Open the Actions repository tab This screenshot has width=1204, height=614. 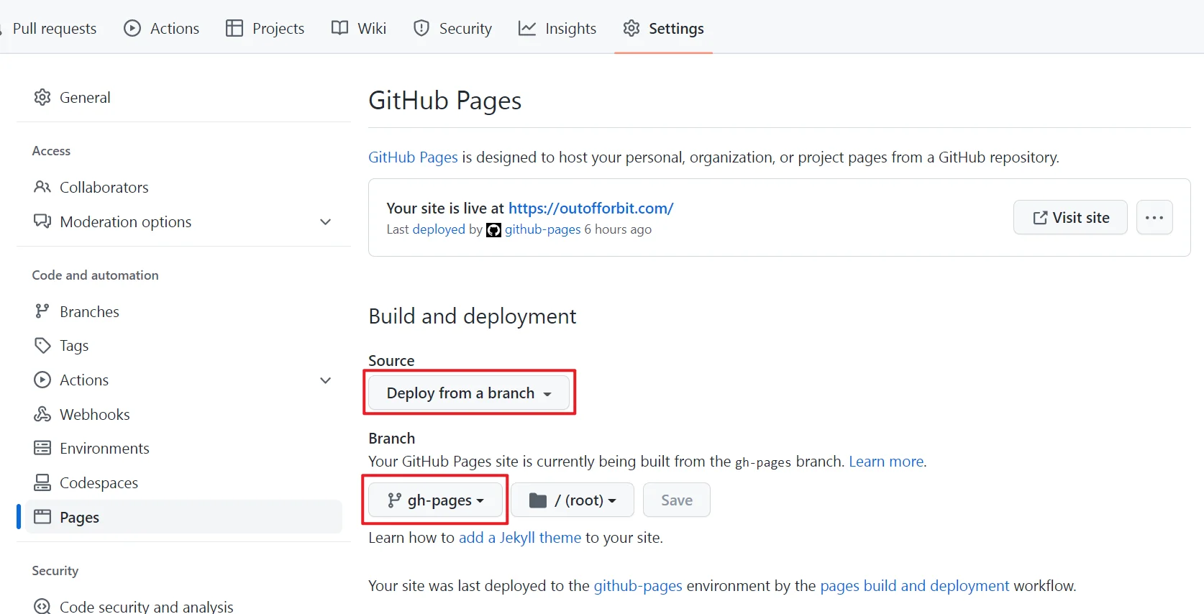pyautogui.click(x=162, y=28)
